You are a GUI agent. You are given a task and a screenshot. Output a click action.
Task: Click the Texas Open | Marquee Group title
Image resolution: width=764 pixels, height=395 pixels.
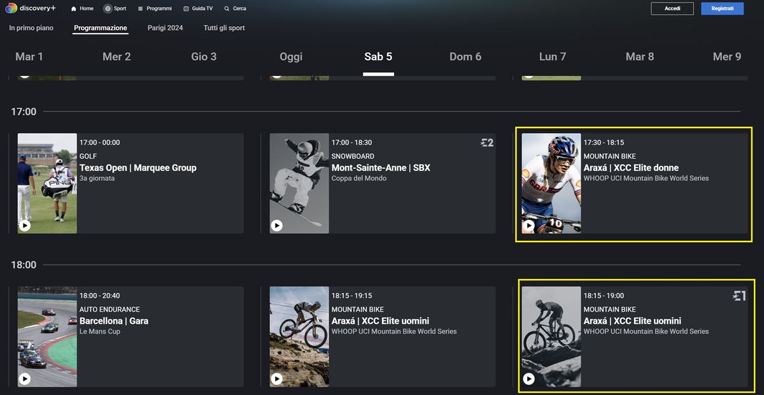coord(138,168)
